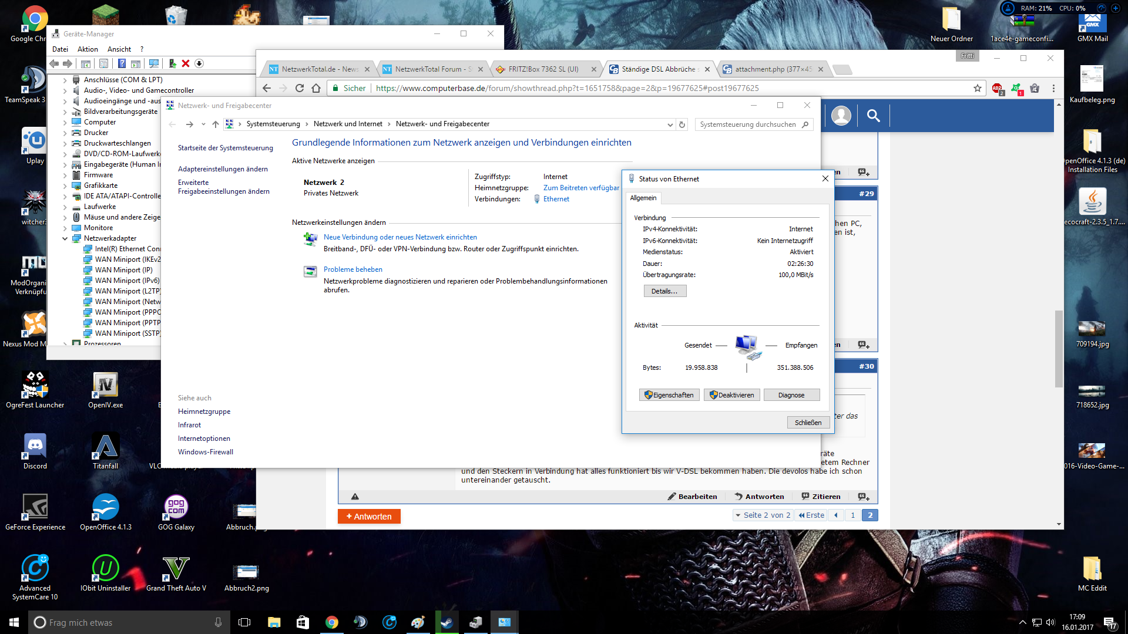Collapse the Netzwerkadapter tree node
The image size is (1128, 634).
(x=65, y=238)
